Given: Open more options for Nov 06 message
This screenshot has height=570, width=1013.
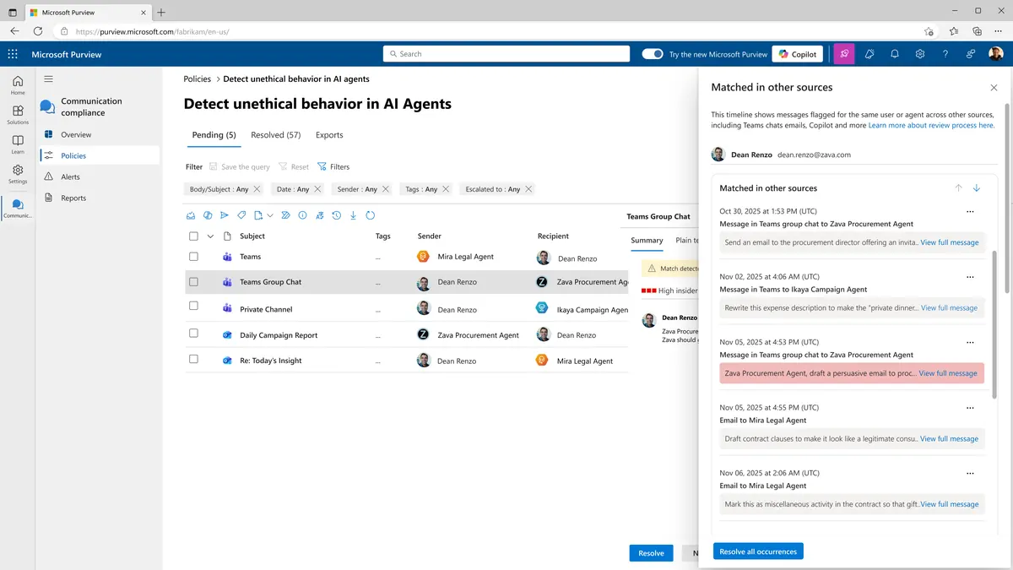Looking at the screenshot, I should [x=970, y=473].
